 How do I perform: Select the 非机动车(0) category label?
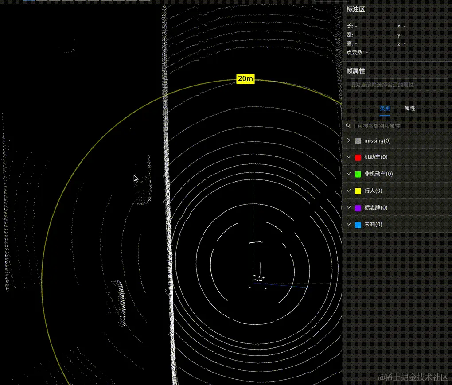[x=378, y=174]
